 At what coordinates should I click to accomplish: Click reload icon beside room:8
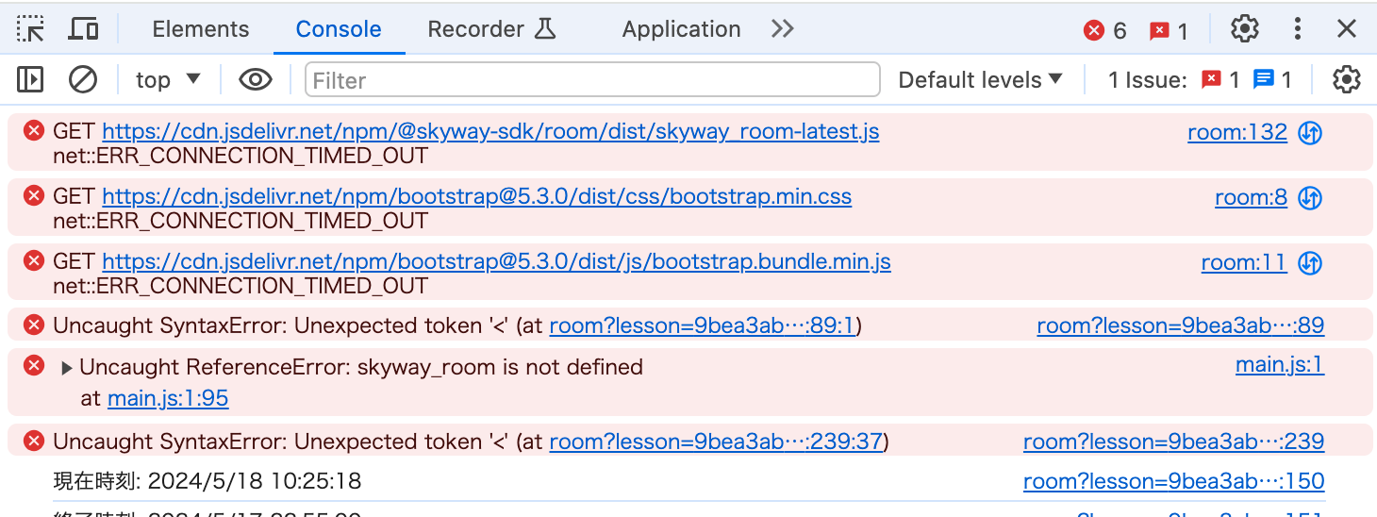[1310, 198]
